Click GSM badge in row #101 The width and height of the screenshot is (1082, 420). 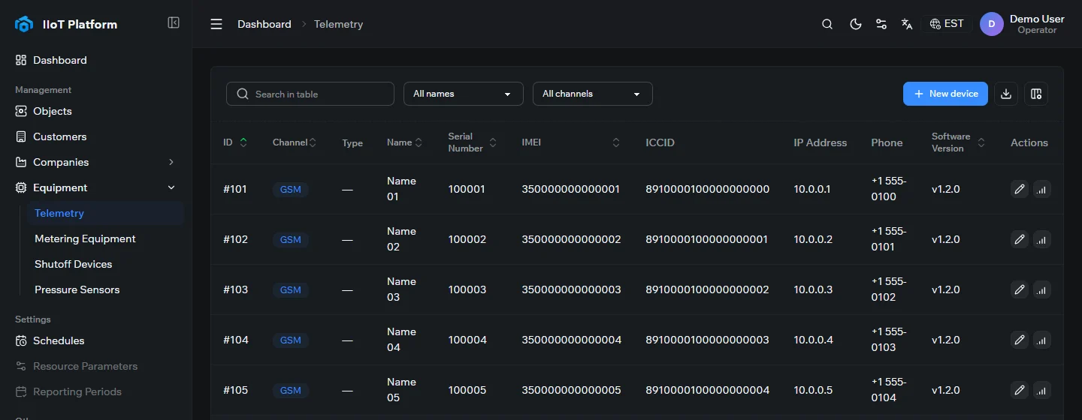[x=291, y=189]
